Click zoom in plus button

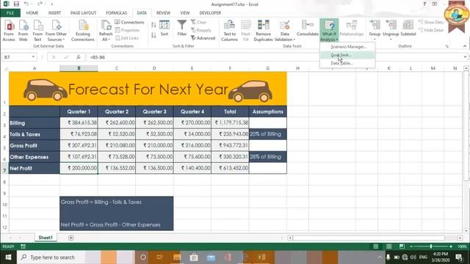pos(450,246)
